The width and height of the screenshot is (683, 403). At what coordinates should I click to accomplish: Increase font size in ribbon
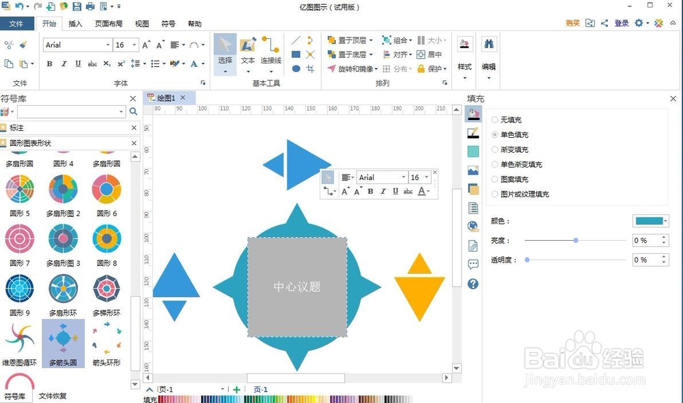click(146, 45)
